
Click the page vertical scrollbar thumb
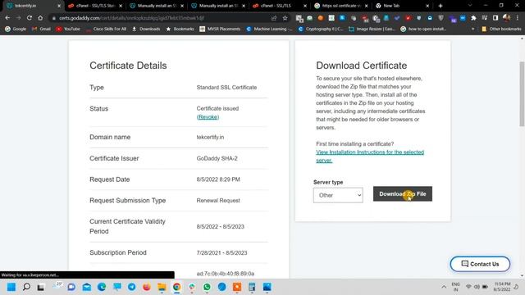pos(522,94)
